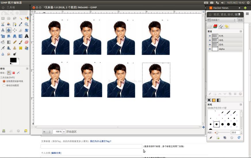This screenshot has width=251, height=158.
Task: Set move mode to path
Action: coord(18,73)
